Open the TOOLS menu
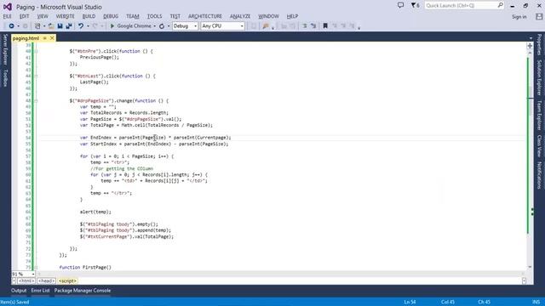Viewport: 545px width, 306px height. tap(154, 16)
